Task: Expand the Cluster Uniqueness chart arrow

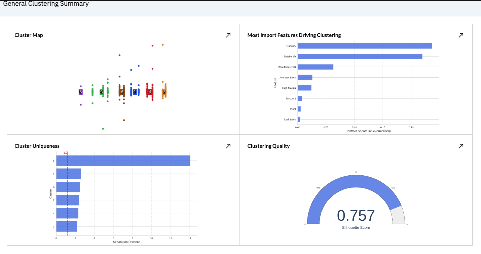Action: (228, 146)
